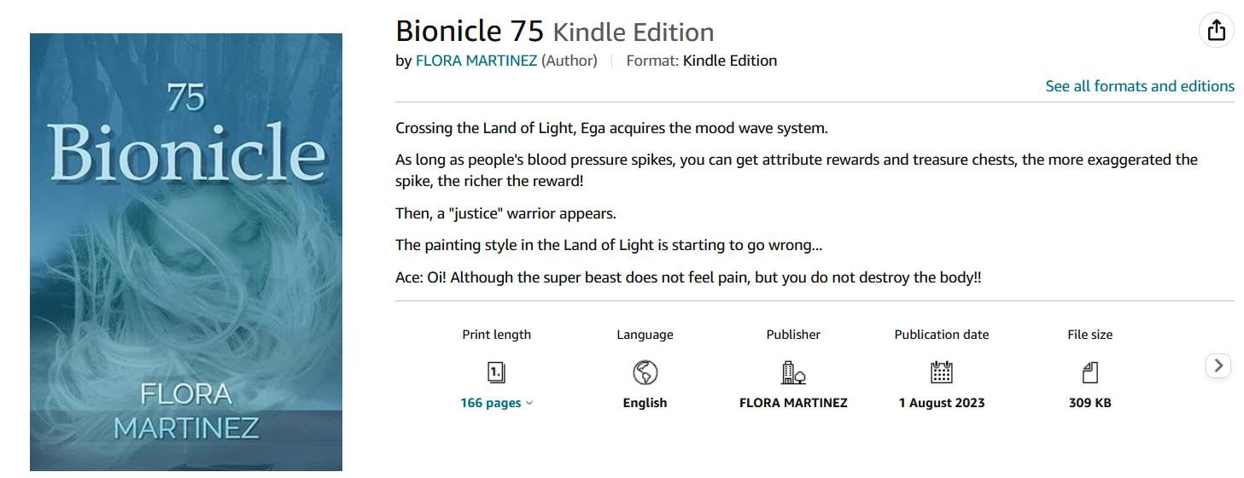This screenshot has height=478, width=1244.
Task: Click the English language value
Action: click(645, 403)
